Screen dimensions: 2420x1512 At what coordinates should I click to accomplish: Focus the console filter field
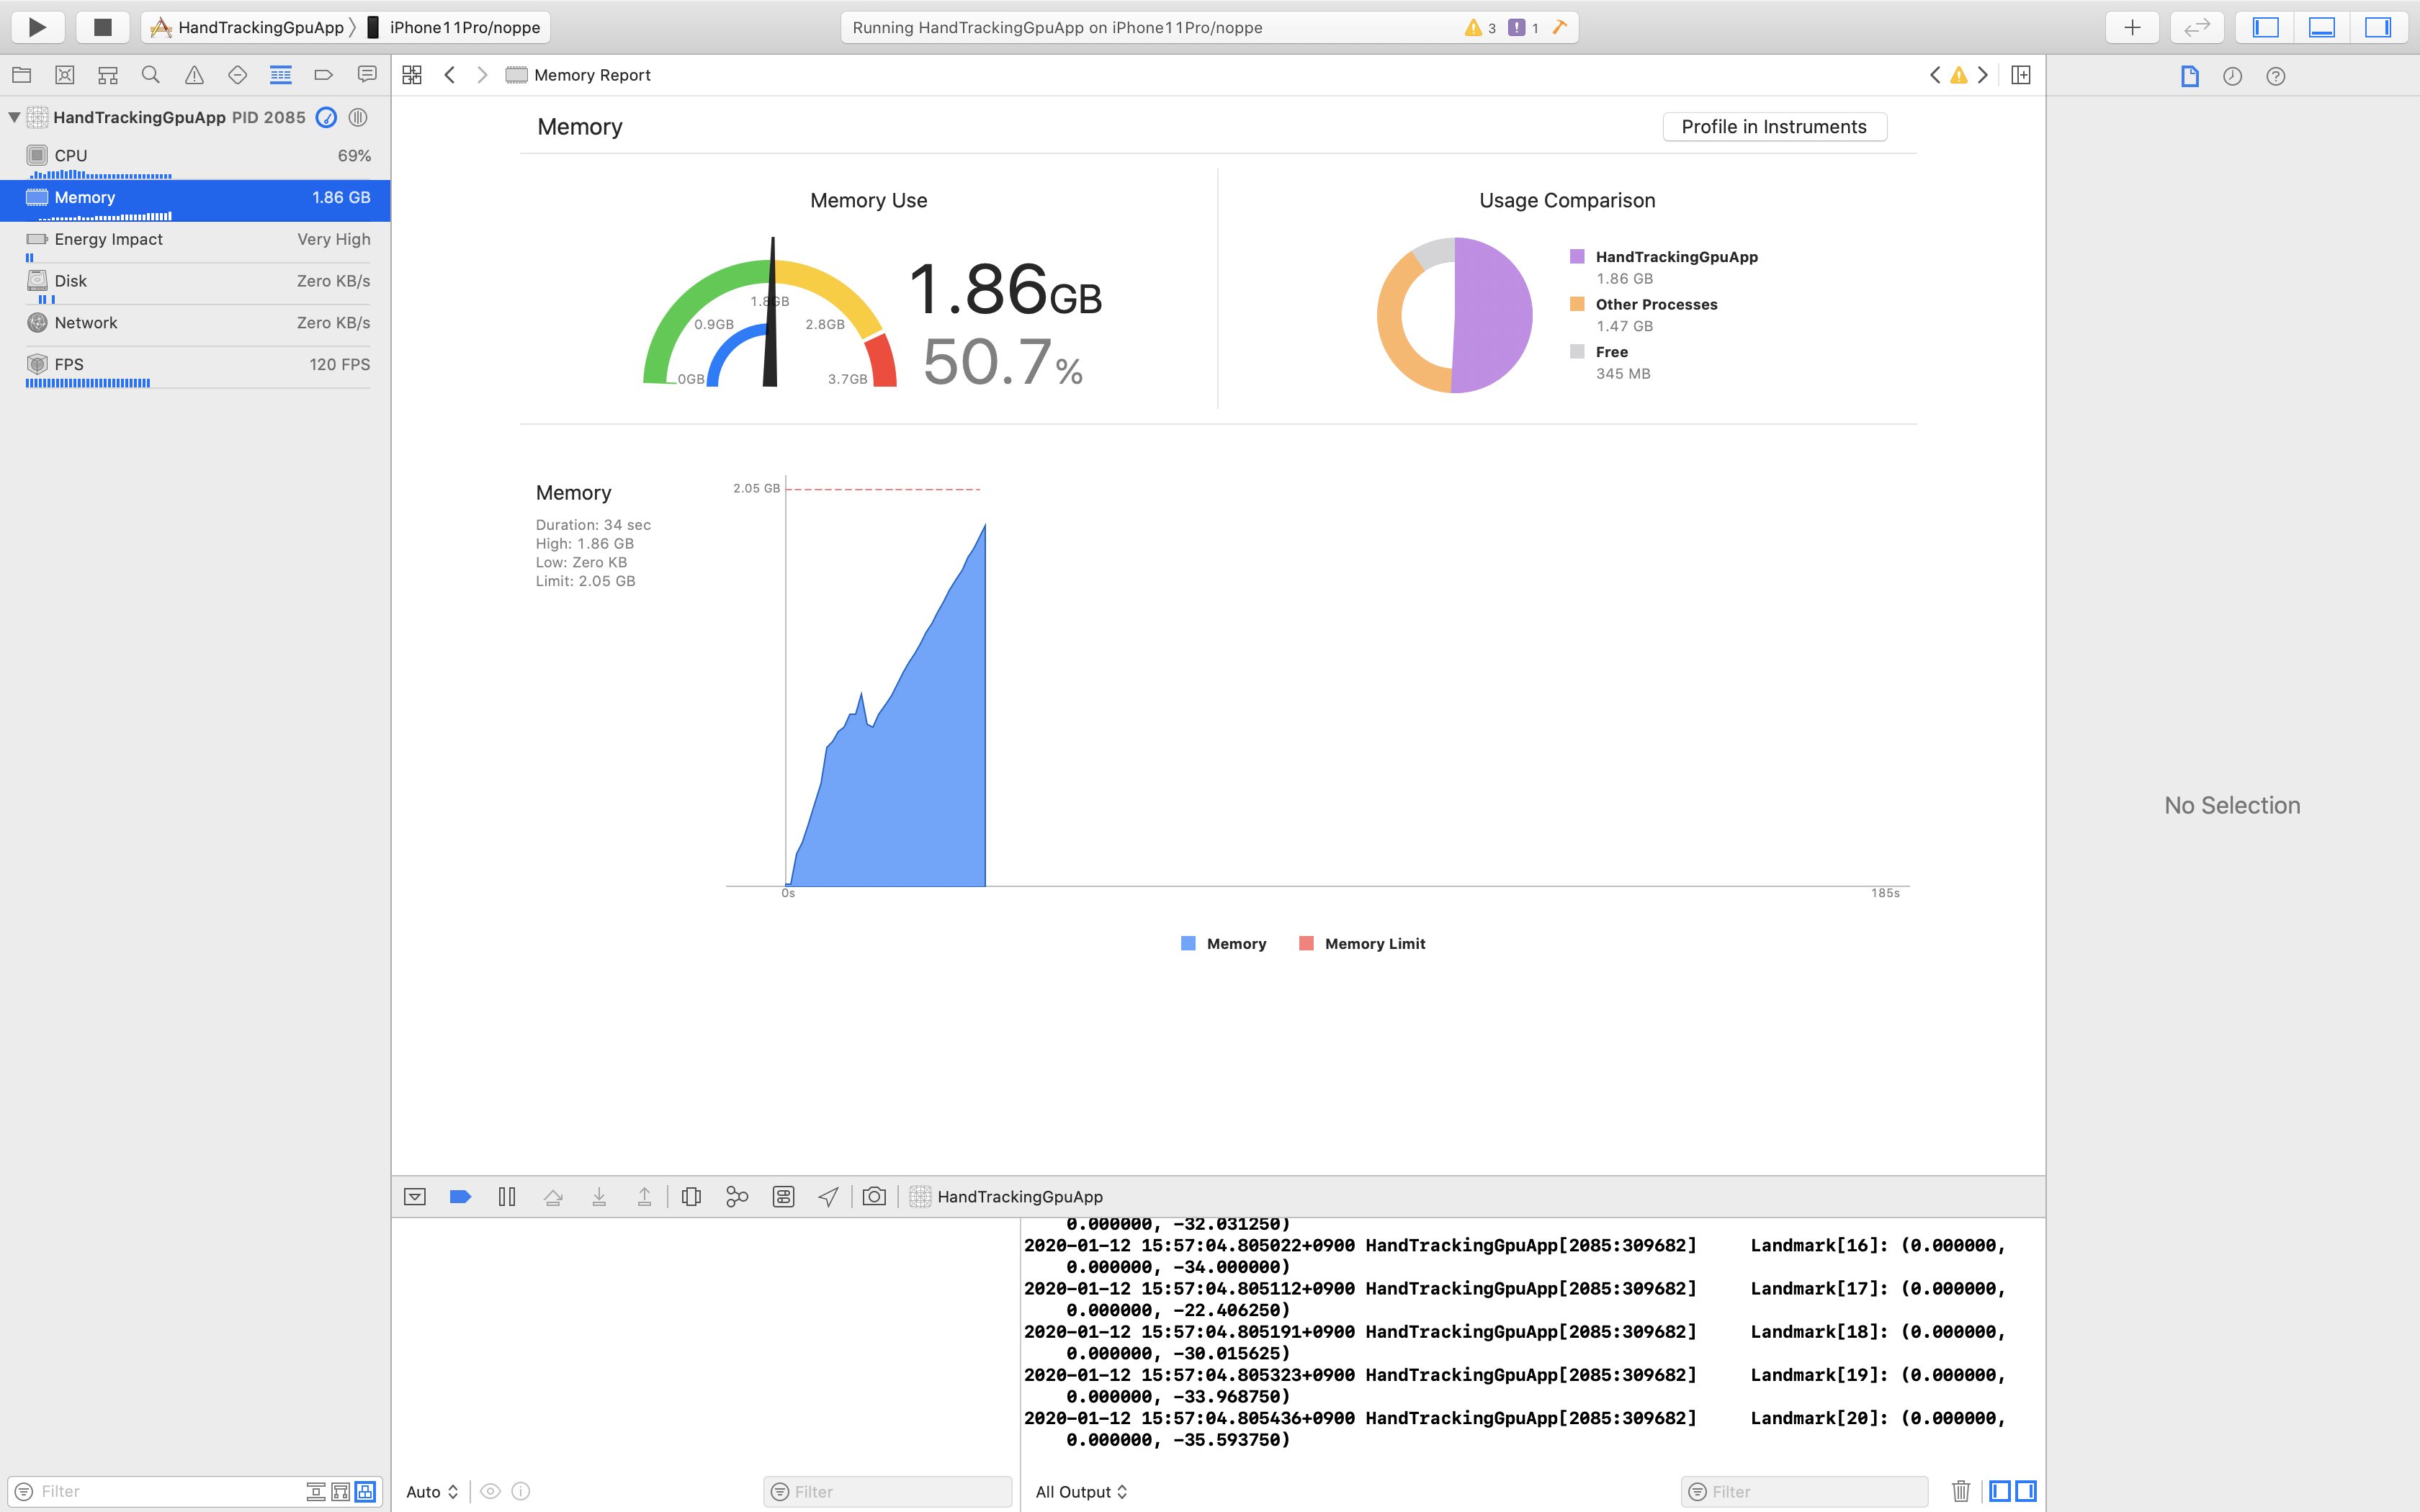[1805, 1492]
